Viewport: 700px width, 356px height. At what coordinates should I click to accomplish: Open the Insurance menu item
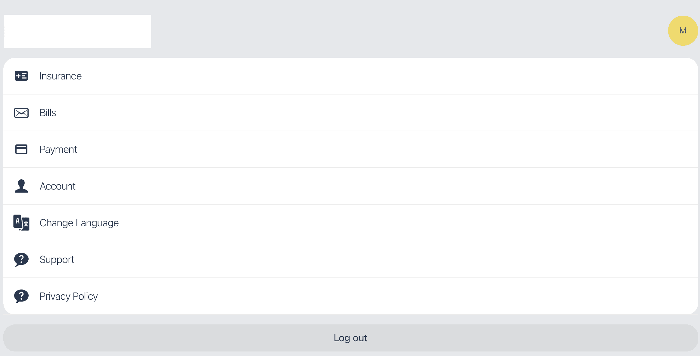[x=61, y=76]
